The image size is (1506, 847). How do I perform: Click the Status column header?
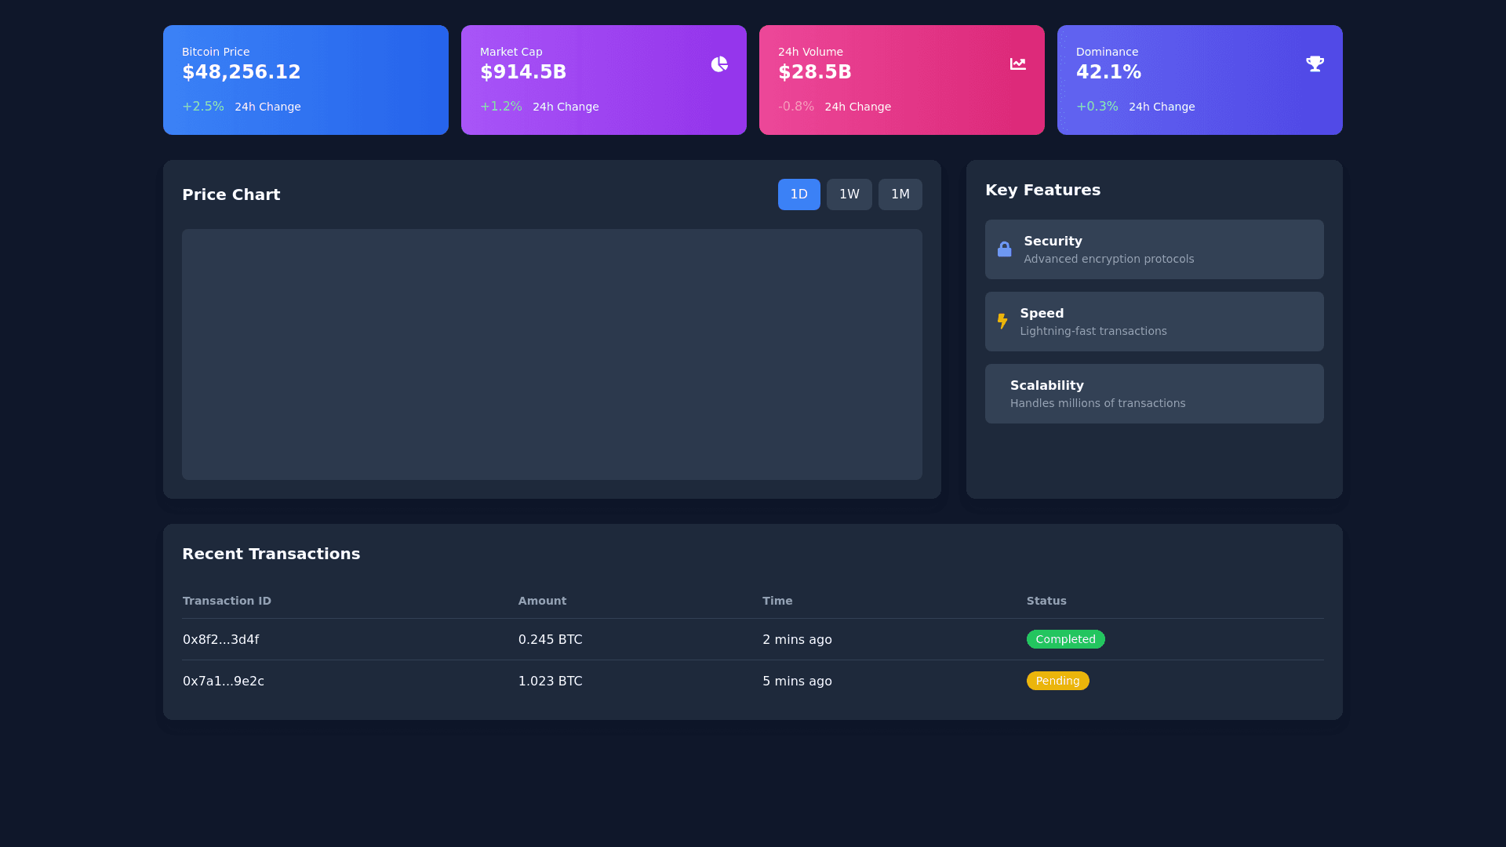point(1046,601)
